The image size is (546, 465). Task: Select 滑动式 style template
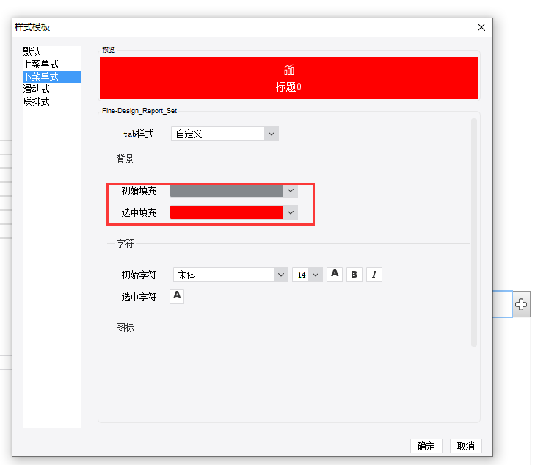[x=52, y=89]
